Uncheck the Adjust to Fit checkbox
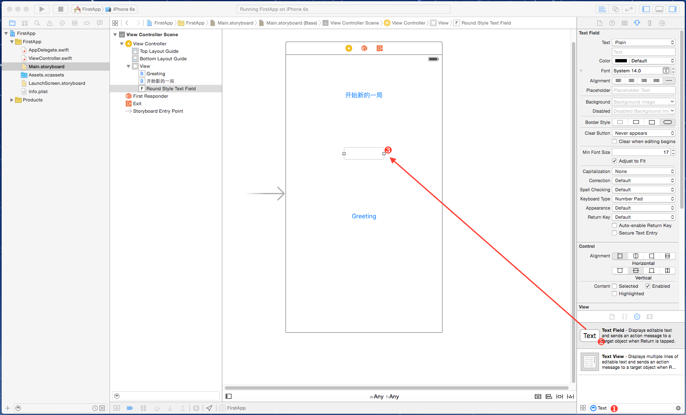 pos(614,161)
